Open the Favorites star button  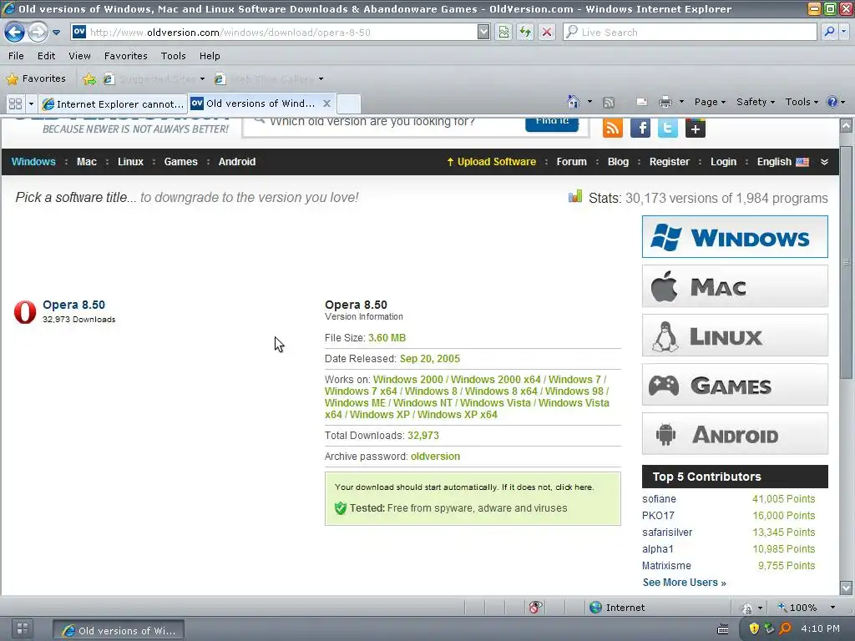[x=36, y=78]
